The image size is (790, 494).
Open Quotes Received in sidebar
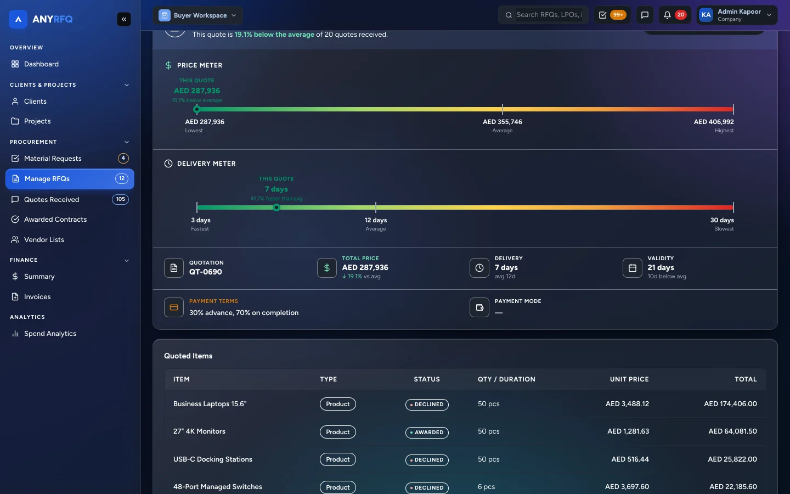coord(70,200)
